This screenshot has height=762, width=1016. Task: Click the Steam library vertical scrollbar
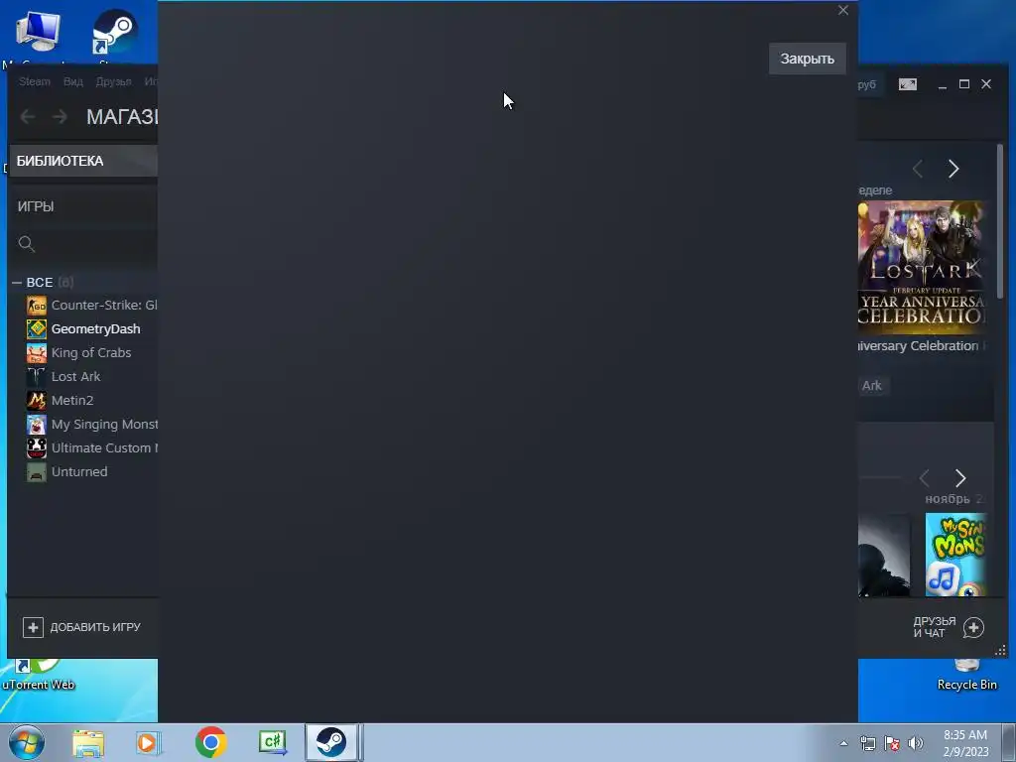pyautogui.click(x=1000, y=220)
